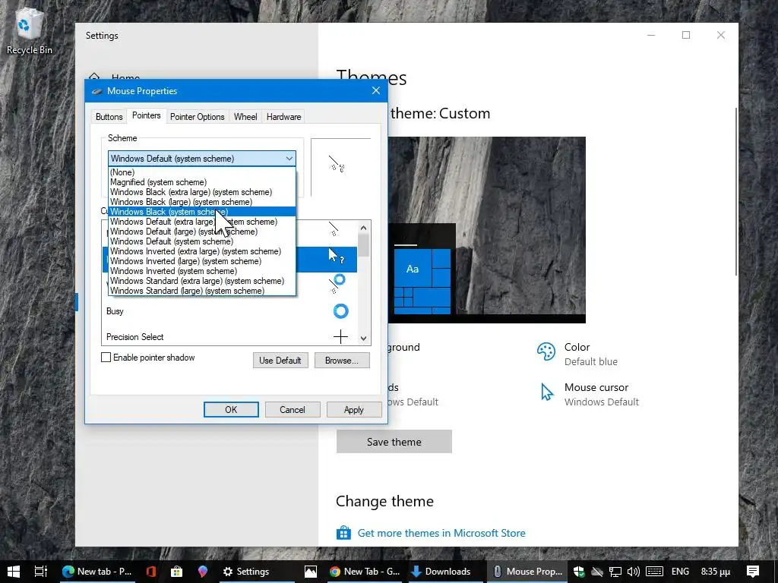Apply the pointer changes
The height and width of the screenshot is (583, 778).
pos(354,409)
